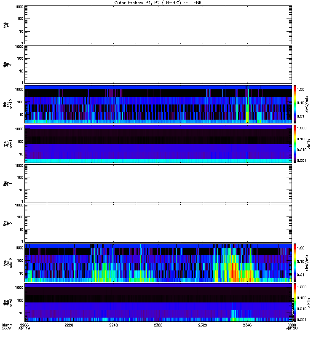
Task: Click the "1000" tick of the top thb fff 1 panel
Action: click(x=19, y=7)
